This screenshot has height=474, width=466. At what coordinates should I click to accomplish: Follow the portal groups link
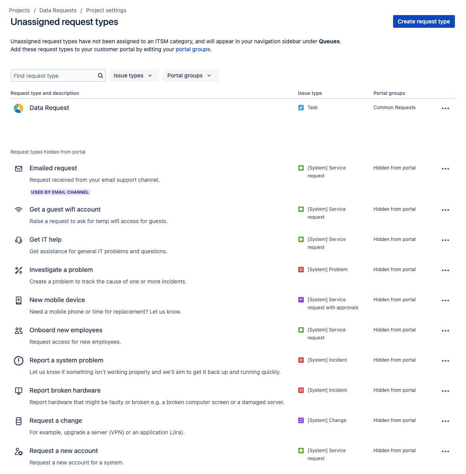point(193,49)
